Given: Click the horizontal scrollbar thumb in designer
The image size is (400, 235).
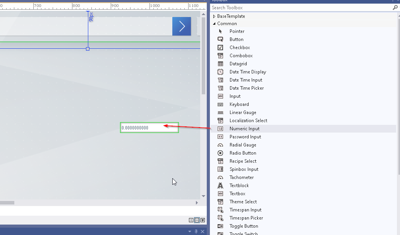Looking at the screenshot, I should pos(7,203).
